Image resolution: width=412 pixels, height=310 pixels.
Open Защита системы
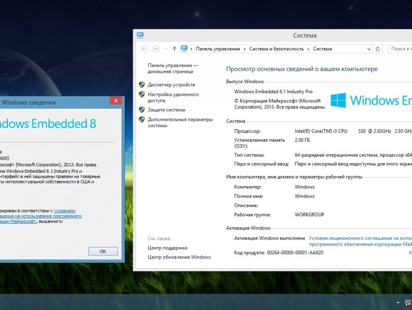(166, 110)
